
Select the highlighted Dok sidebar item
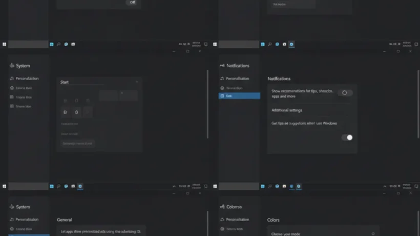[x=239, y=96]
